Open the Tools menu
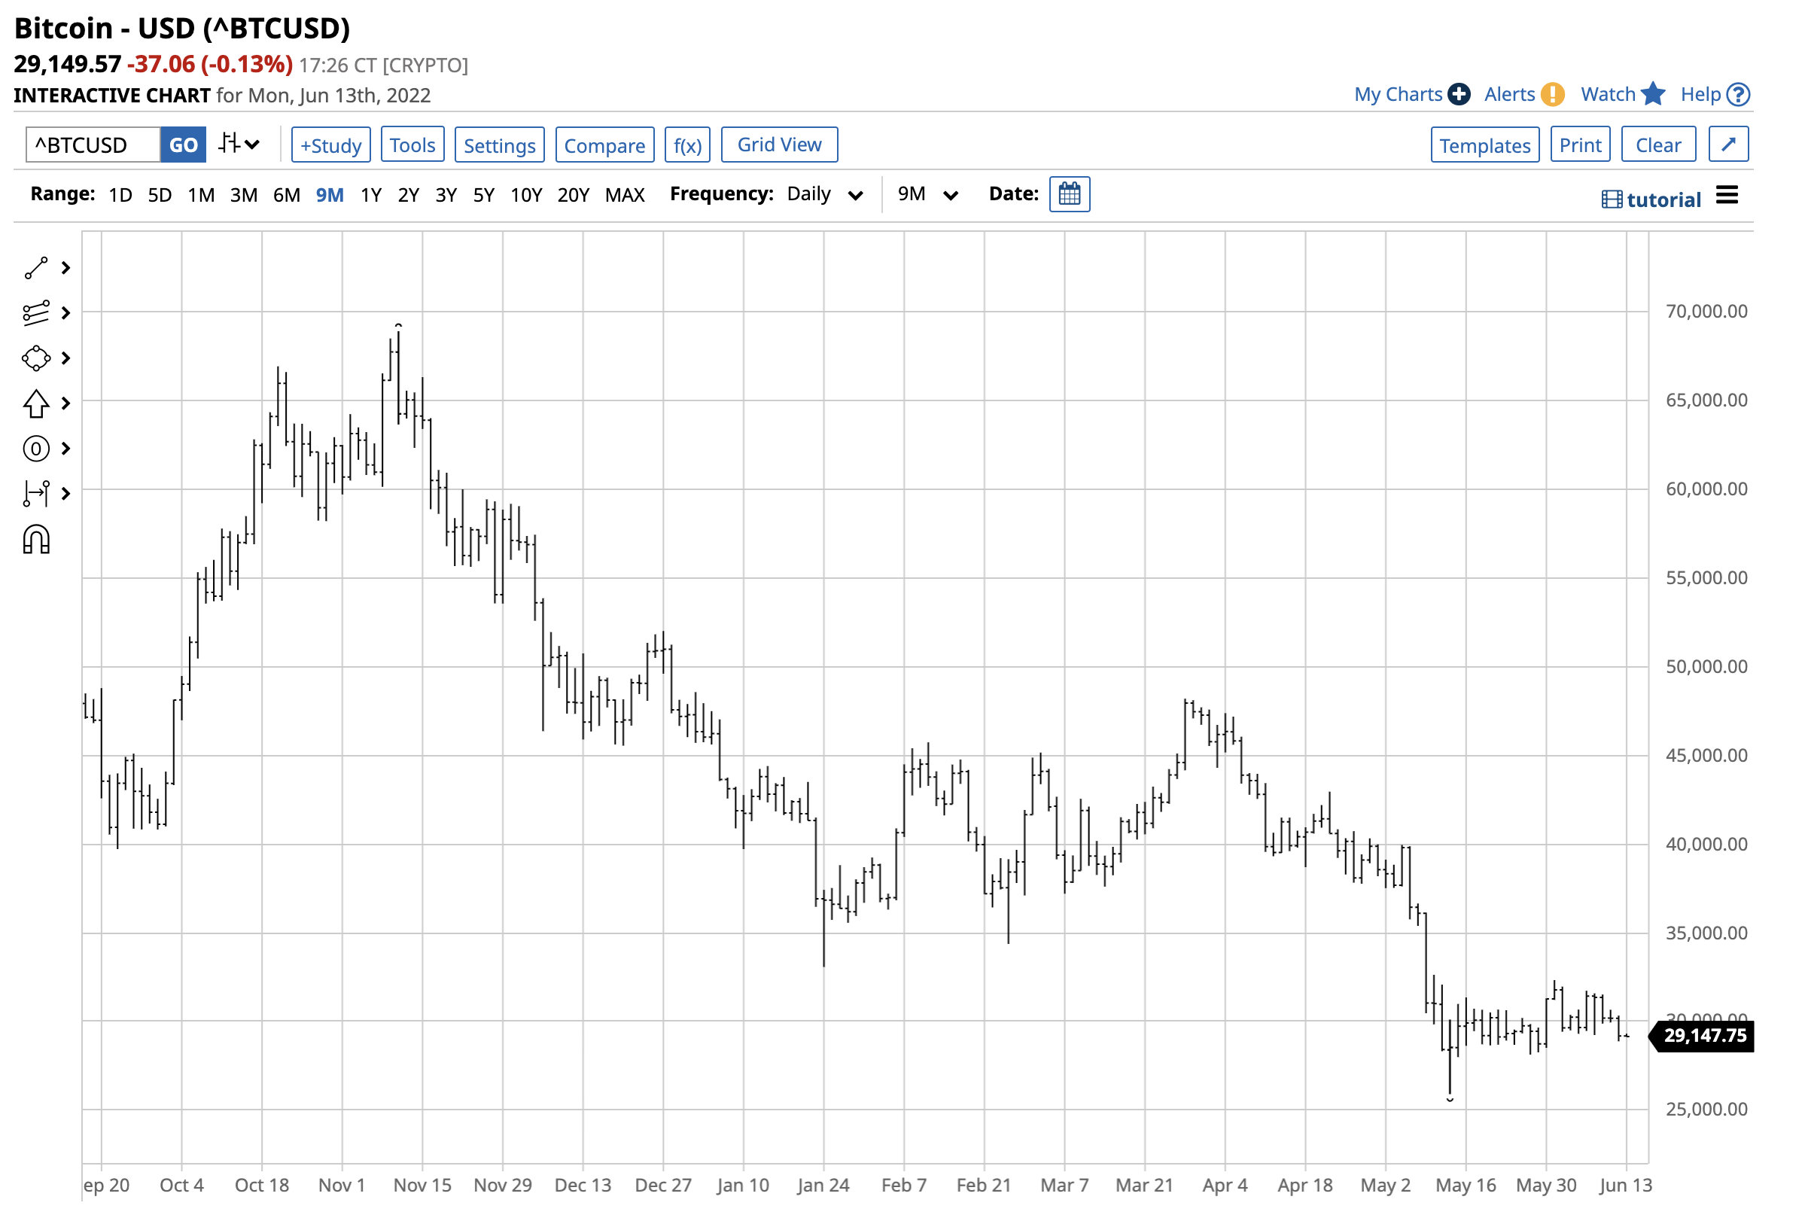This screenshot has width=1805, height=1230. [413, 145]
